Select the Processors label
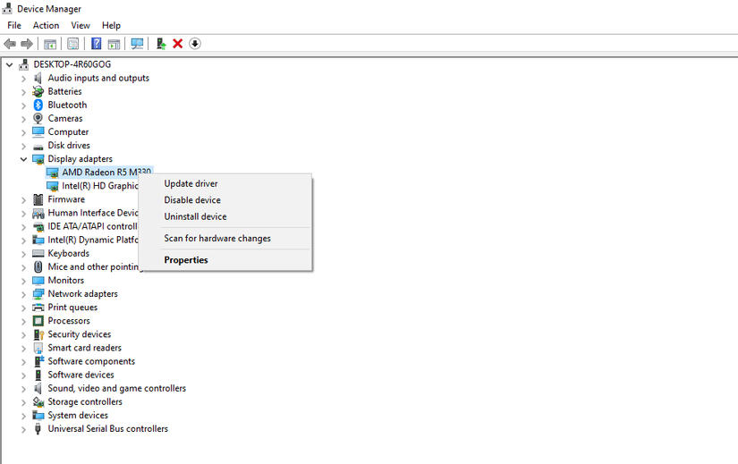The height and width of the screenshot is (464, 738). pos(69,321)
